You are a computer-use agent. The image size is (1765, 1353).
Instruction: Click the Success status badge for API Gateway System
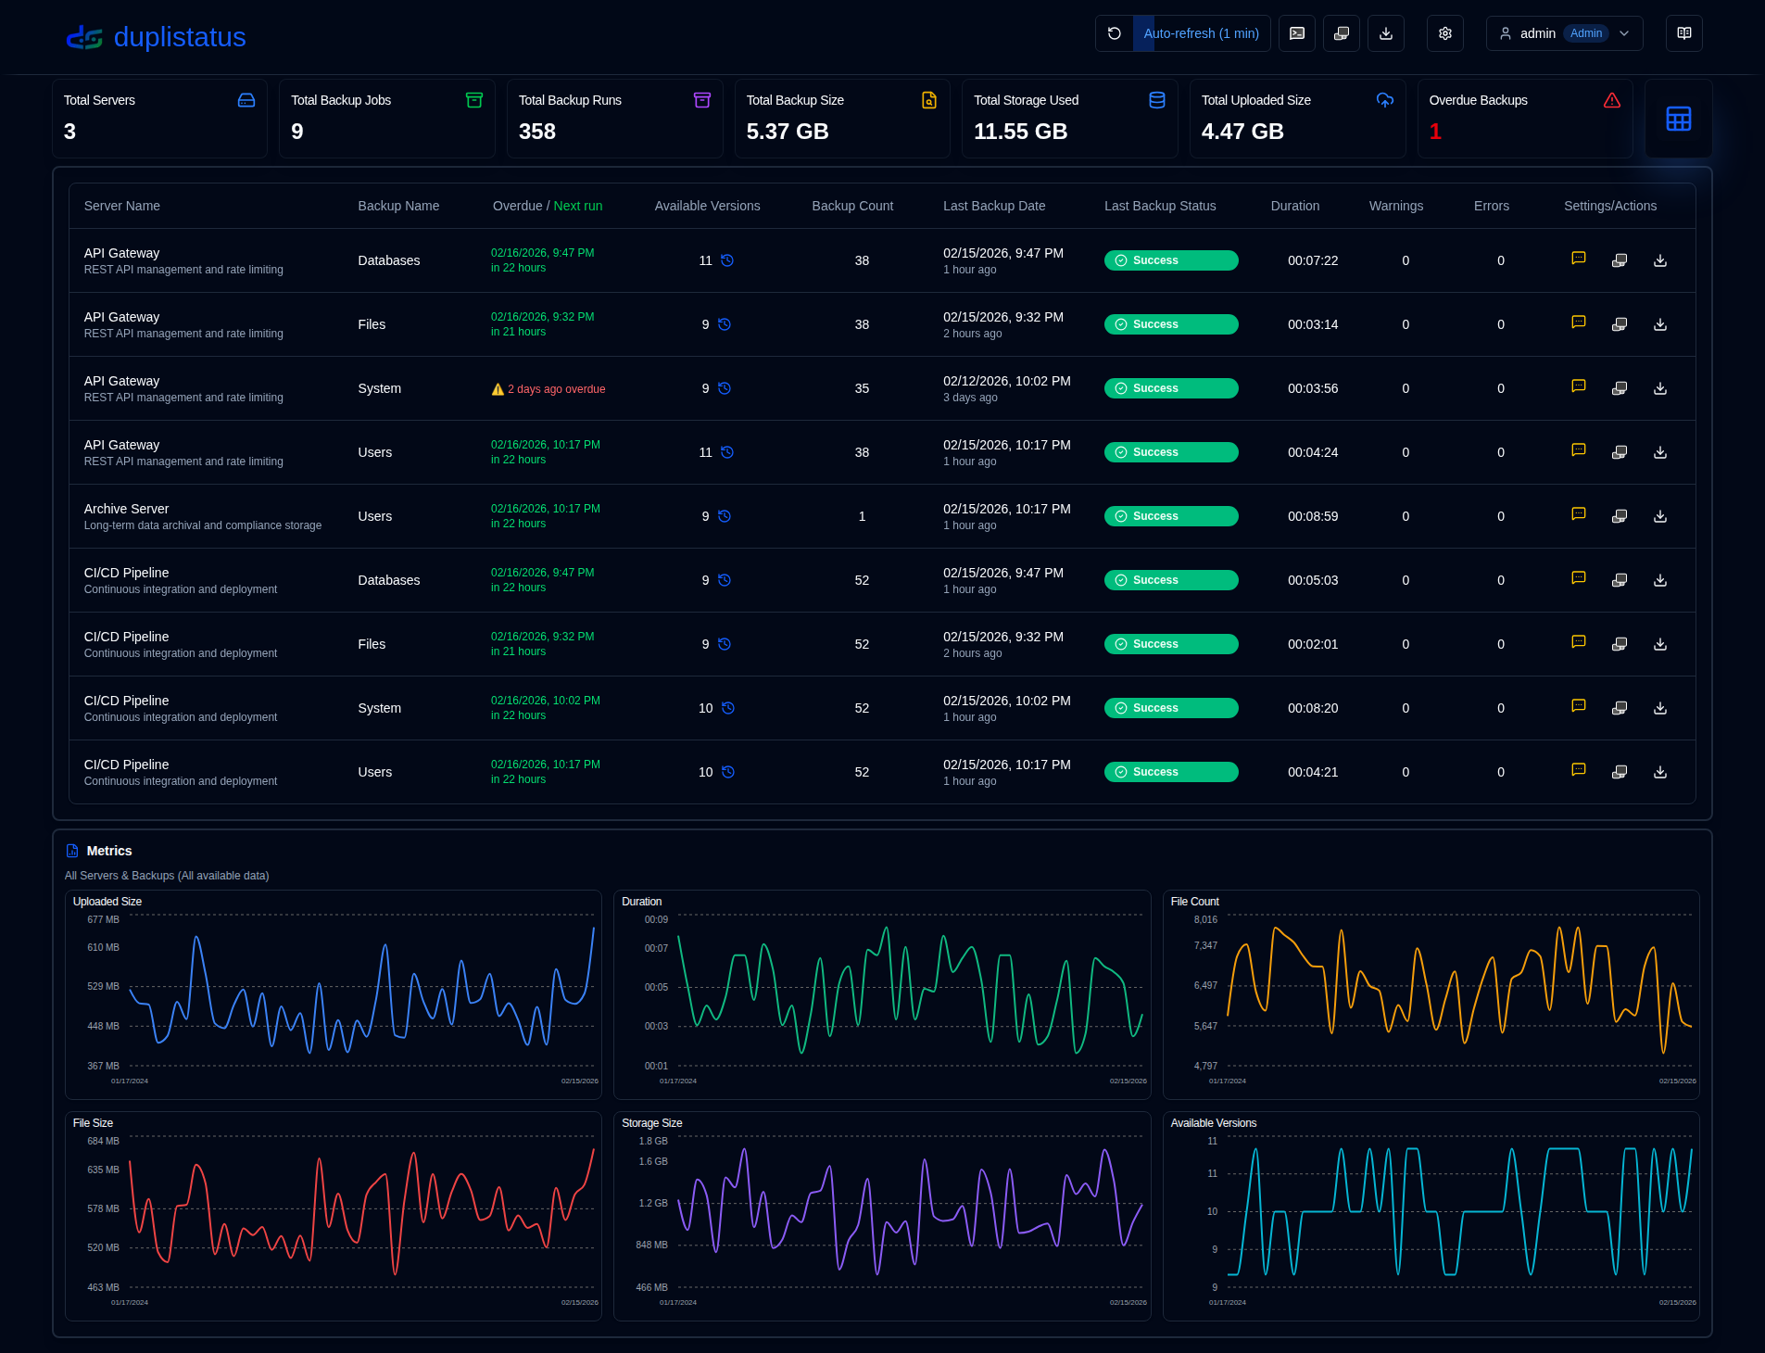coord(1170,387)
